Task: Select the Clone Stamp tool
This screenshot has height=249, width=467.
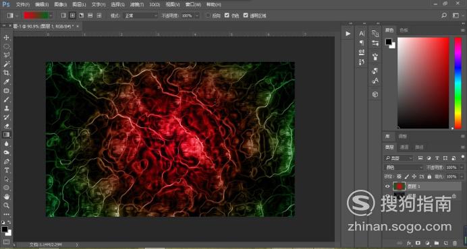Action: tap(6, 108)
